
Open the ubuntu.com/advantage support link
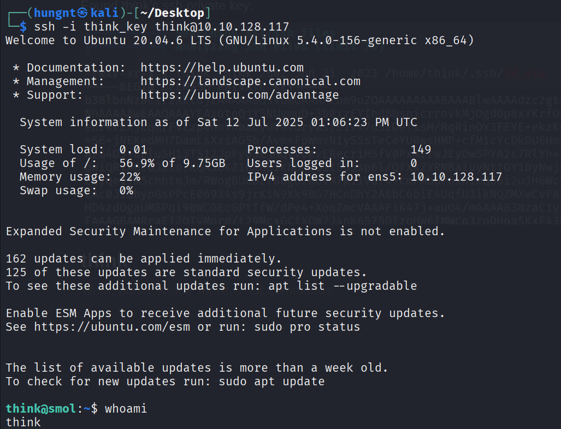click(239, 95)
